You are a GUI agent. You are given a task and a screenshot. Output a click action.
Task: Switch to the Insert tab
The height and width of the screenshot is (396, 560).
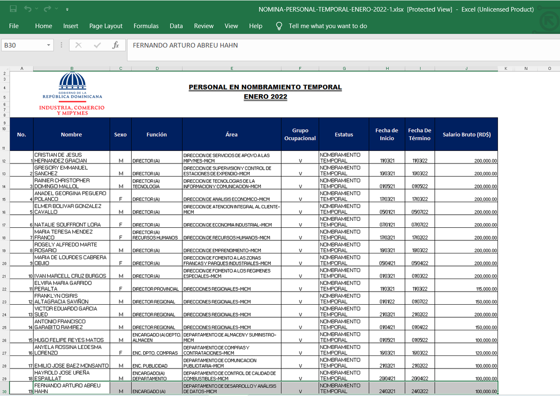[x=71, y=26]
